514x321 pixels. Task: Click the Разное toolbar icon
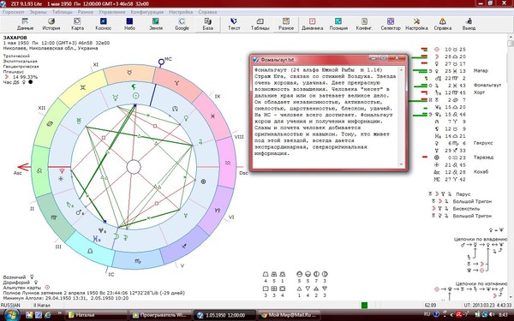(x=286, y=24)
